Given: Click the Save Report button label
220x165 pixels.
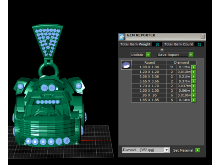Looking at the screenshot, I should click(x=168, y=55).
